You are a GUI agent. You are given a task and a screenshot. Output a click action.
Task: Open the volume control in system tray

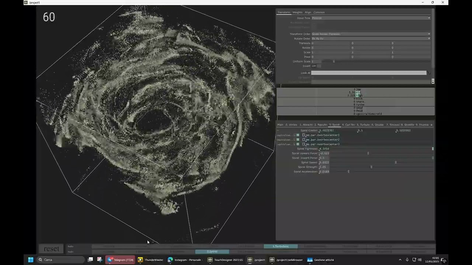click(420, 260)
